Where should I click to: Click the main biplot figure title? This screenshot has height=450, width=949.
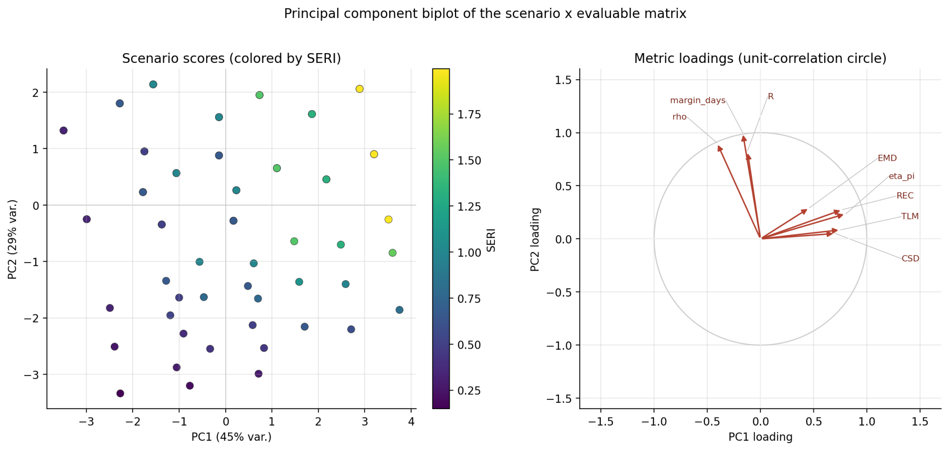[485, 14]
